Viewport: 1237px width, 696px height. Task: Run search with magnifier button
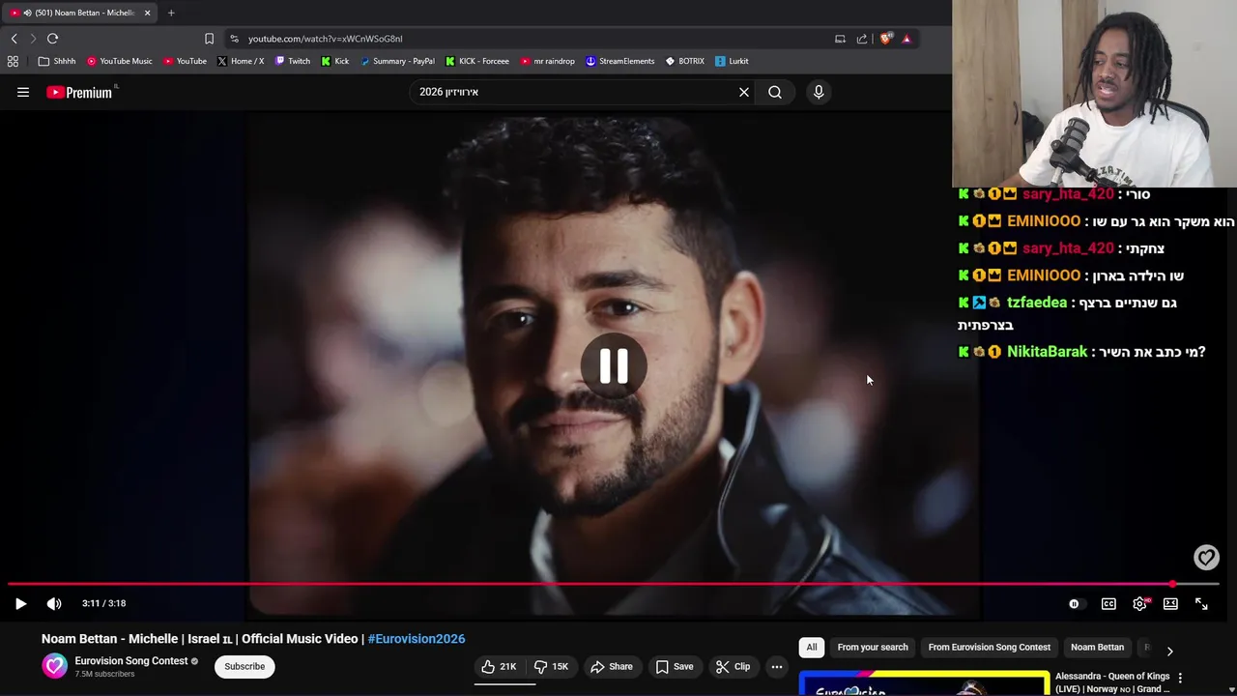click(775, 92)
